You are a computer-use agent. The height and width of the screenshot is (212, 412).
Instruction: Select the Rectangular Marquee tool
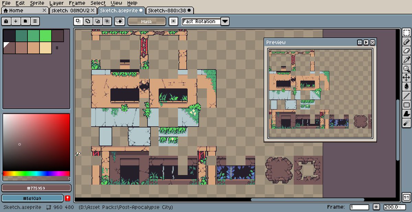click(x=407, y=33)
